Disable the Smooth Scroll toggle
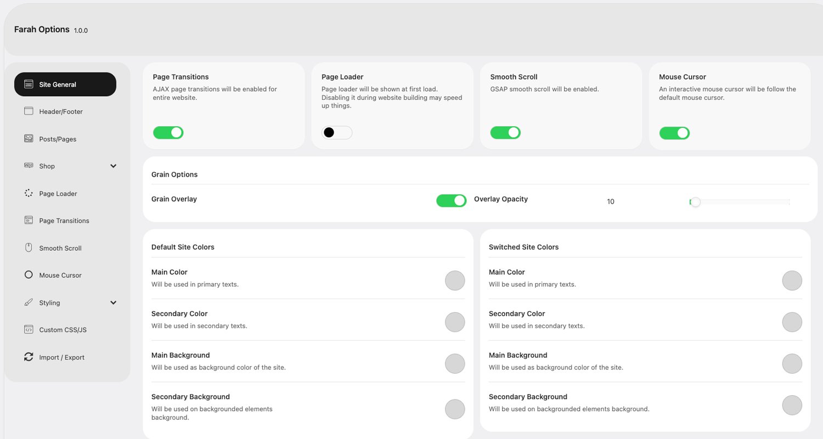Viewport: 823px width, 439px height. 505,132
